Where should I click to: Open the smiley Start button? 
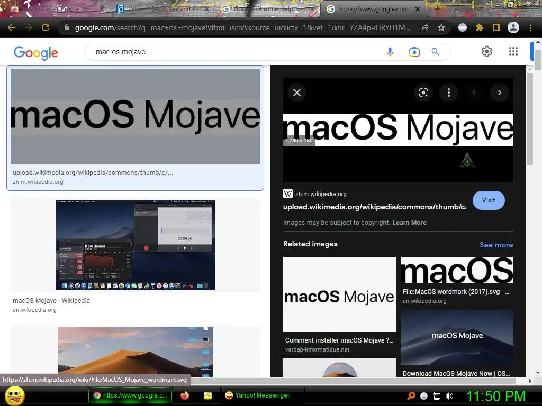(x=14, y=395)
